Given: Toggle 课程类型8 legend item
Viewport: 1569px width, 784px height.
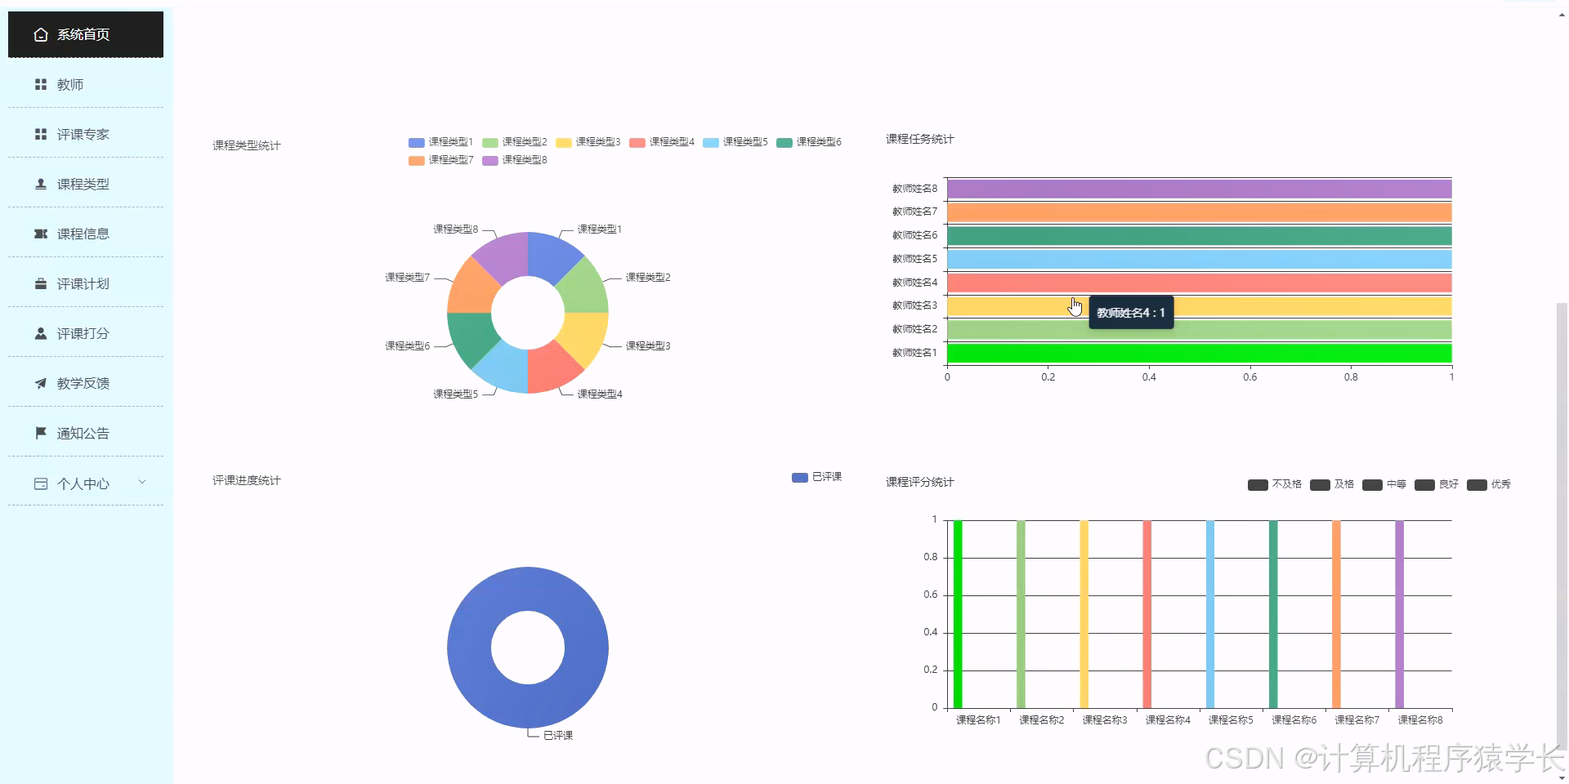Looking at the screenshot, I should coord(514,160).
